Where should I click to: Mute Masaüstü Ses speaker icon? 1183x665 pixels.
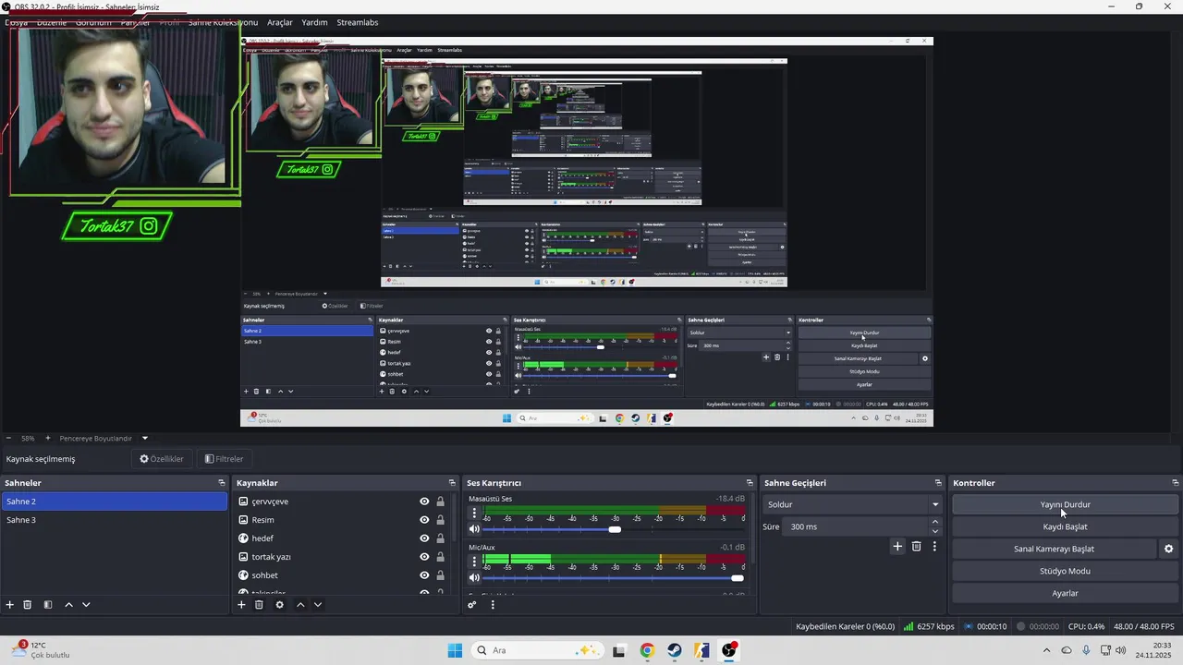pos(475,529)
